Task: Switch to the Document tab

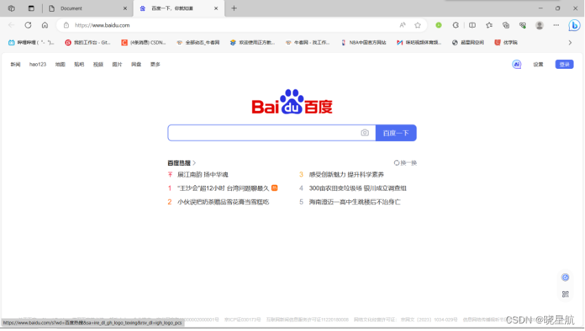Action: 87,8
